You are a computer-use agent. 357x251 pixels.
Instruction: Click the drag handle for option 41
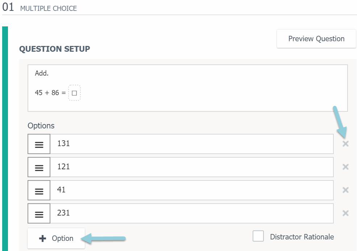click(x=39, y=191)
